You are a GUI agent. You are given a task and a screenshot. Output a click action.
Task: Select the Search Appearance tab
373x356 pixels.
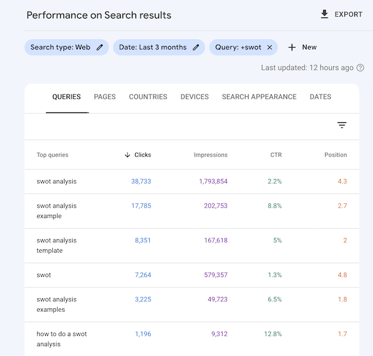coord(259,97)
